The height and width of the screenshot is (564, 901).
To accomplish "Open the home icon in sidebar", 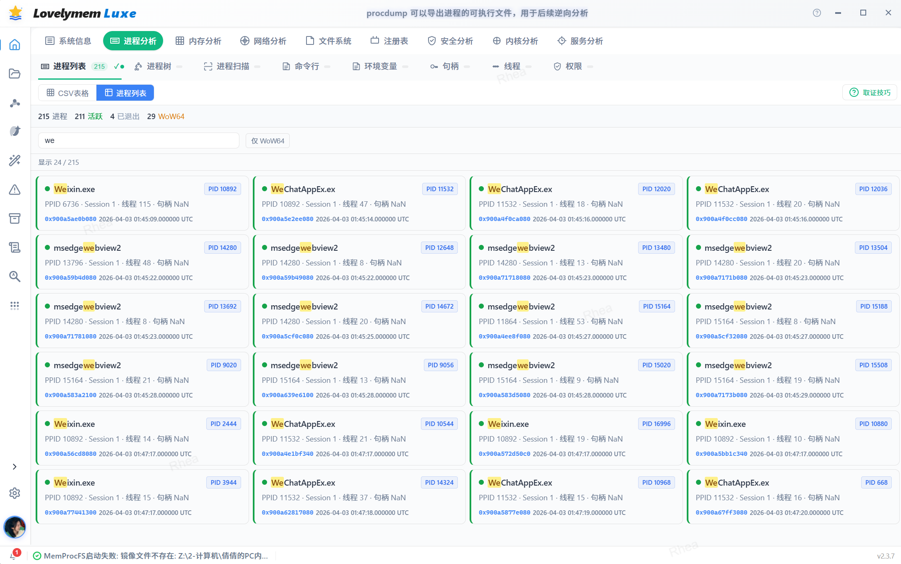I will [15, 44].
